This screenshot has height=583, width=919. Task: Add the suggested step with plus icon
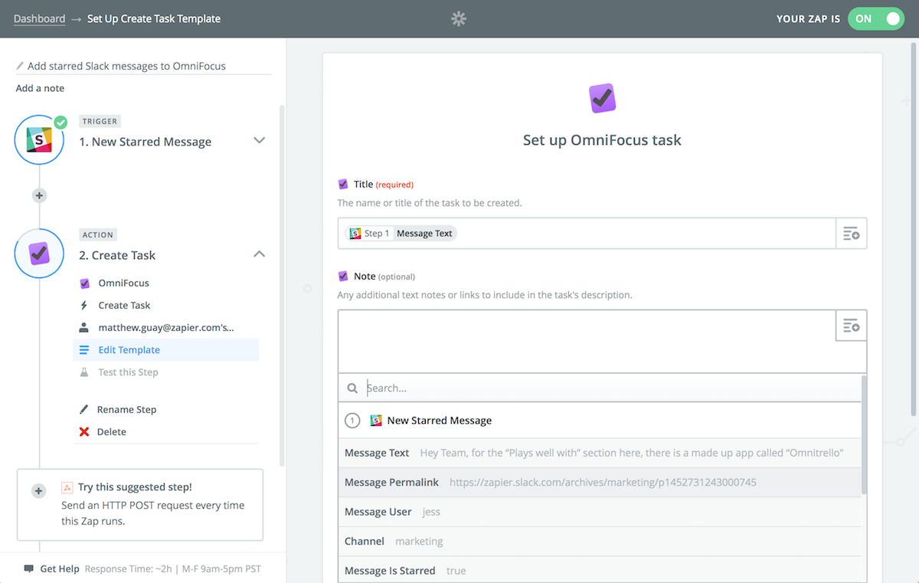pyautogui.click(x=39, y=491)
